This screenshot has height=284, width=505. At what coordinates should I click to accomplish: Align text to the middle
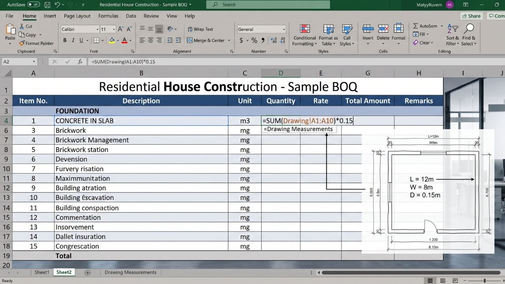tap(151, 29)
